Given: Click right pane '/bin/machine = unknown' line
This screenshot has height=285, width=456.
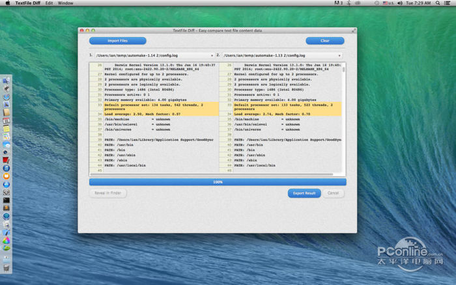Looking at the screenshot, I should pos(267,120).
